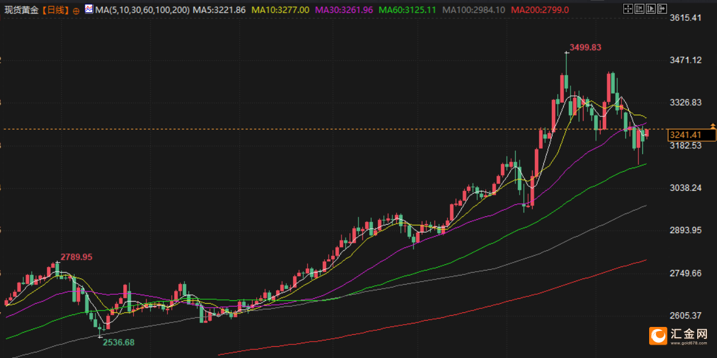Click the orange double-arrow marker above price label
The image size is (717, 358).
click(712, 125)
